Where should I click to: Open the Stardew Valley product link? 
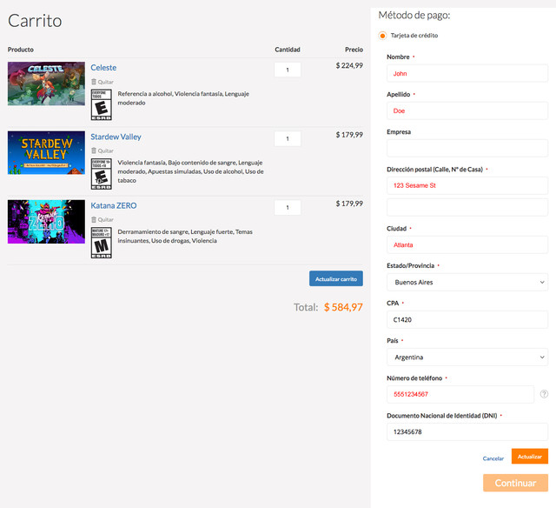tap(116, 137)
